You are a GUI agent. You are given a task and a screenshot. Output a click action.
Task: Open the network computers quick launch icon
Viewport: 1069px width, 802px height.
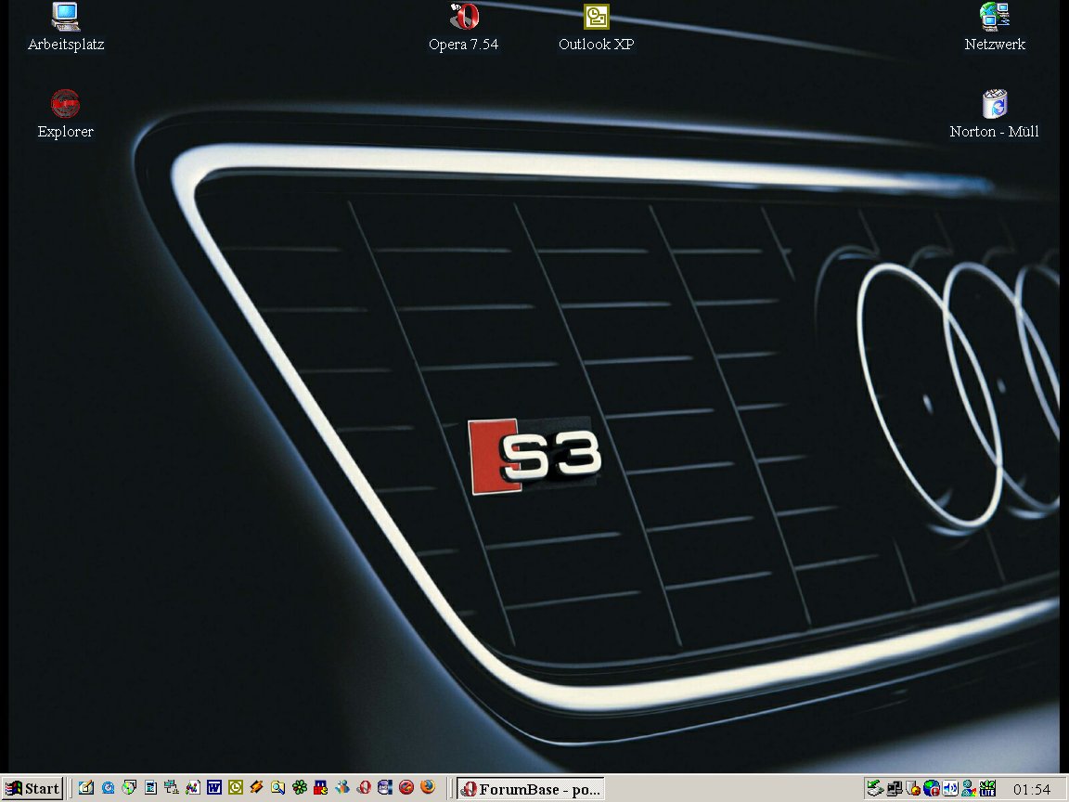171,788
